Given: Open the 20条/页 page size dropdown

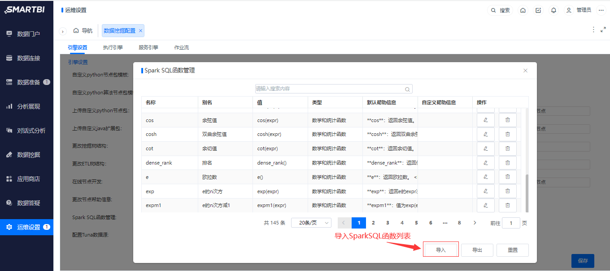Looking at the screenshot, I should point(311,223).
